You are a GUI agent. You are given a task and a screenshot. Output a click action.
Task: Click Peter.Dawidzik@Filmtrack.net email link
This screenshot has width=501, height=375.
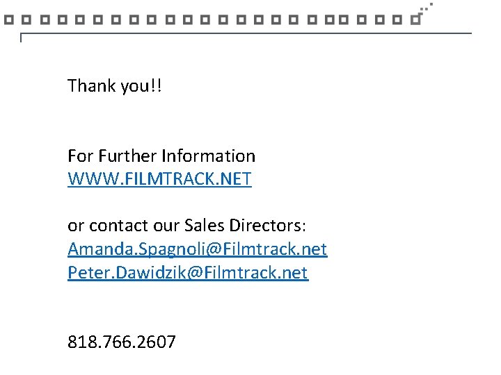(187, 272)
